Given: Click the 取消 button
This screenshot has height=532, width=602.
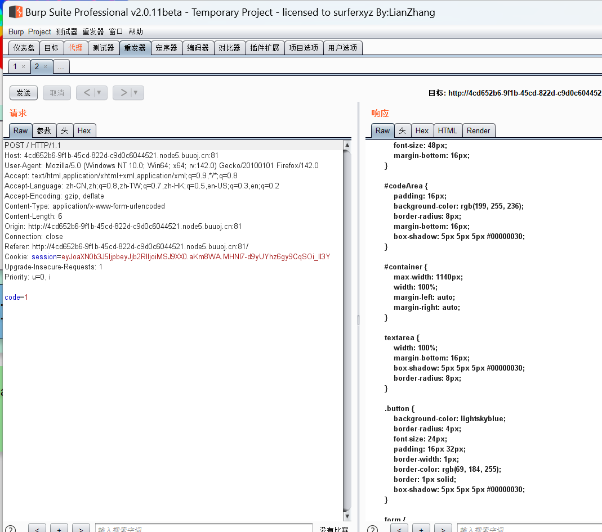Looking at the screenshot, I should coord(57,93).
